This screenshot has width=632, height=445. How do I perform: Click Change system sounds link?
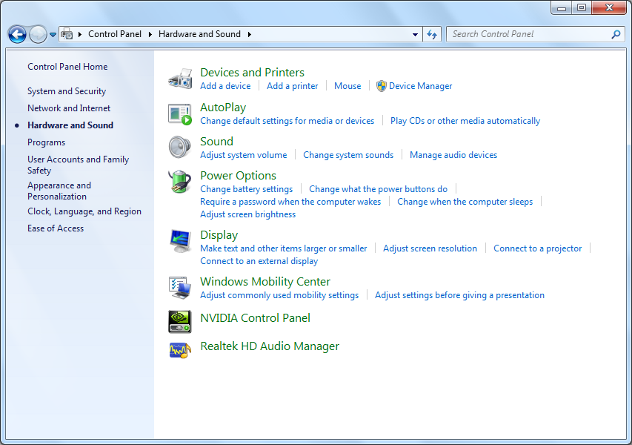[x=348, y=155]
